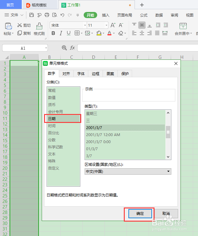
Task: Open the 保护 tab in dialog
Action: point(125,74)
